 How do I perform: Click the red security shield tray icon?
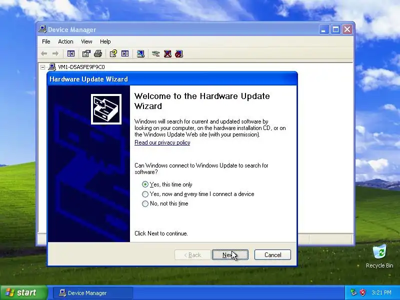(363, 292)
